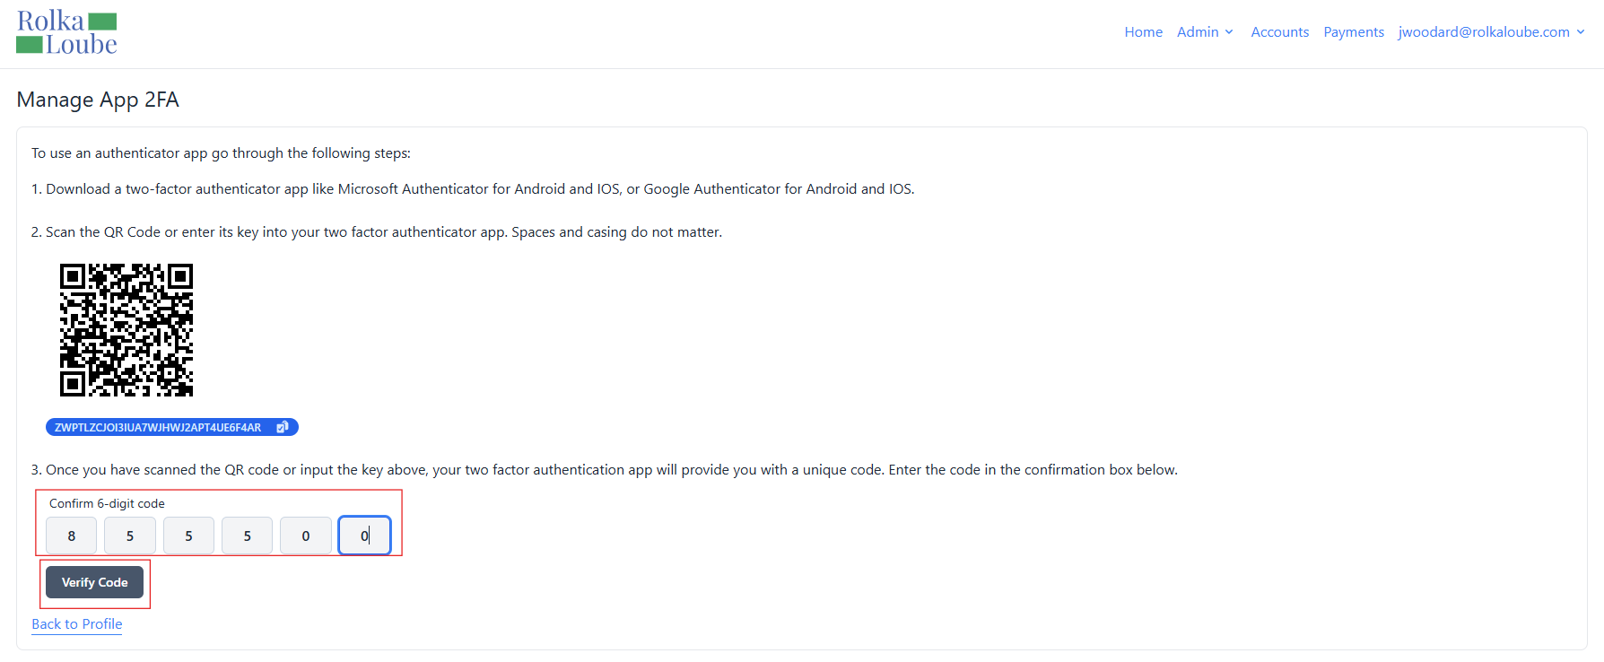The image size is (1604, 662).
Task: Click the blue authenticator key ZWPTLZCJOI3IUA7W badge
Action: pos(172,427)
